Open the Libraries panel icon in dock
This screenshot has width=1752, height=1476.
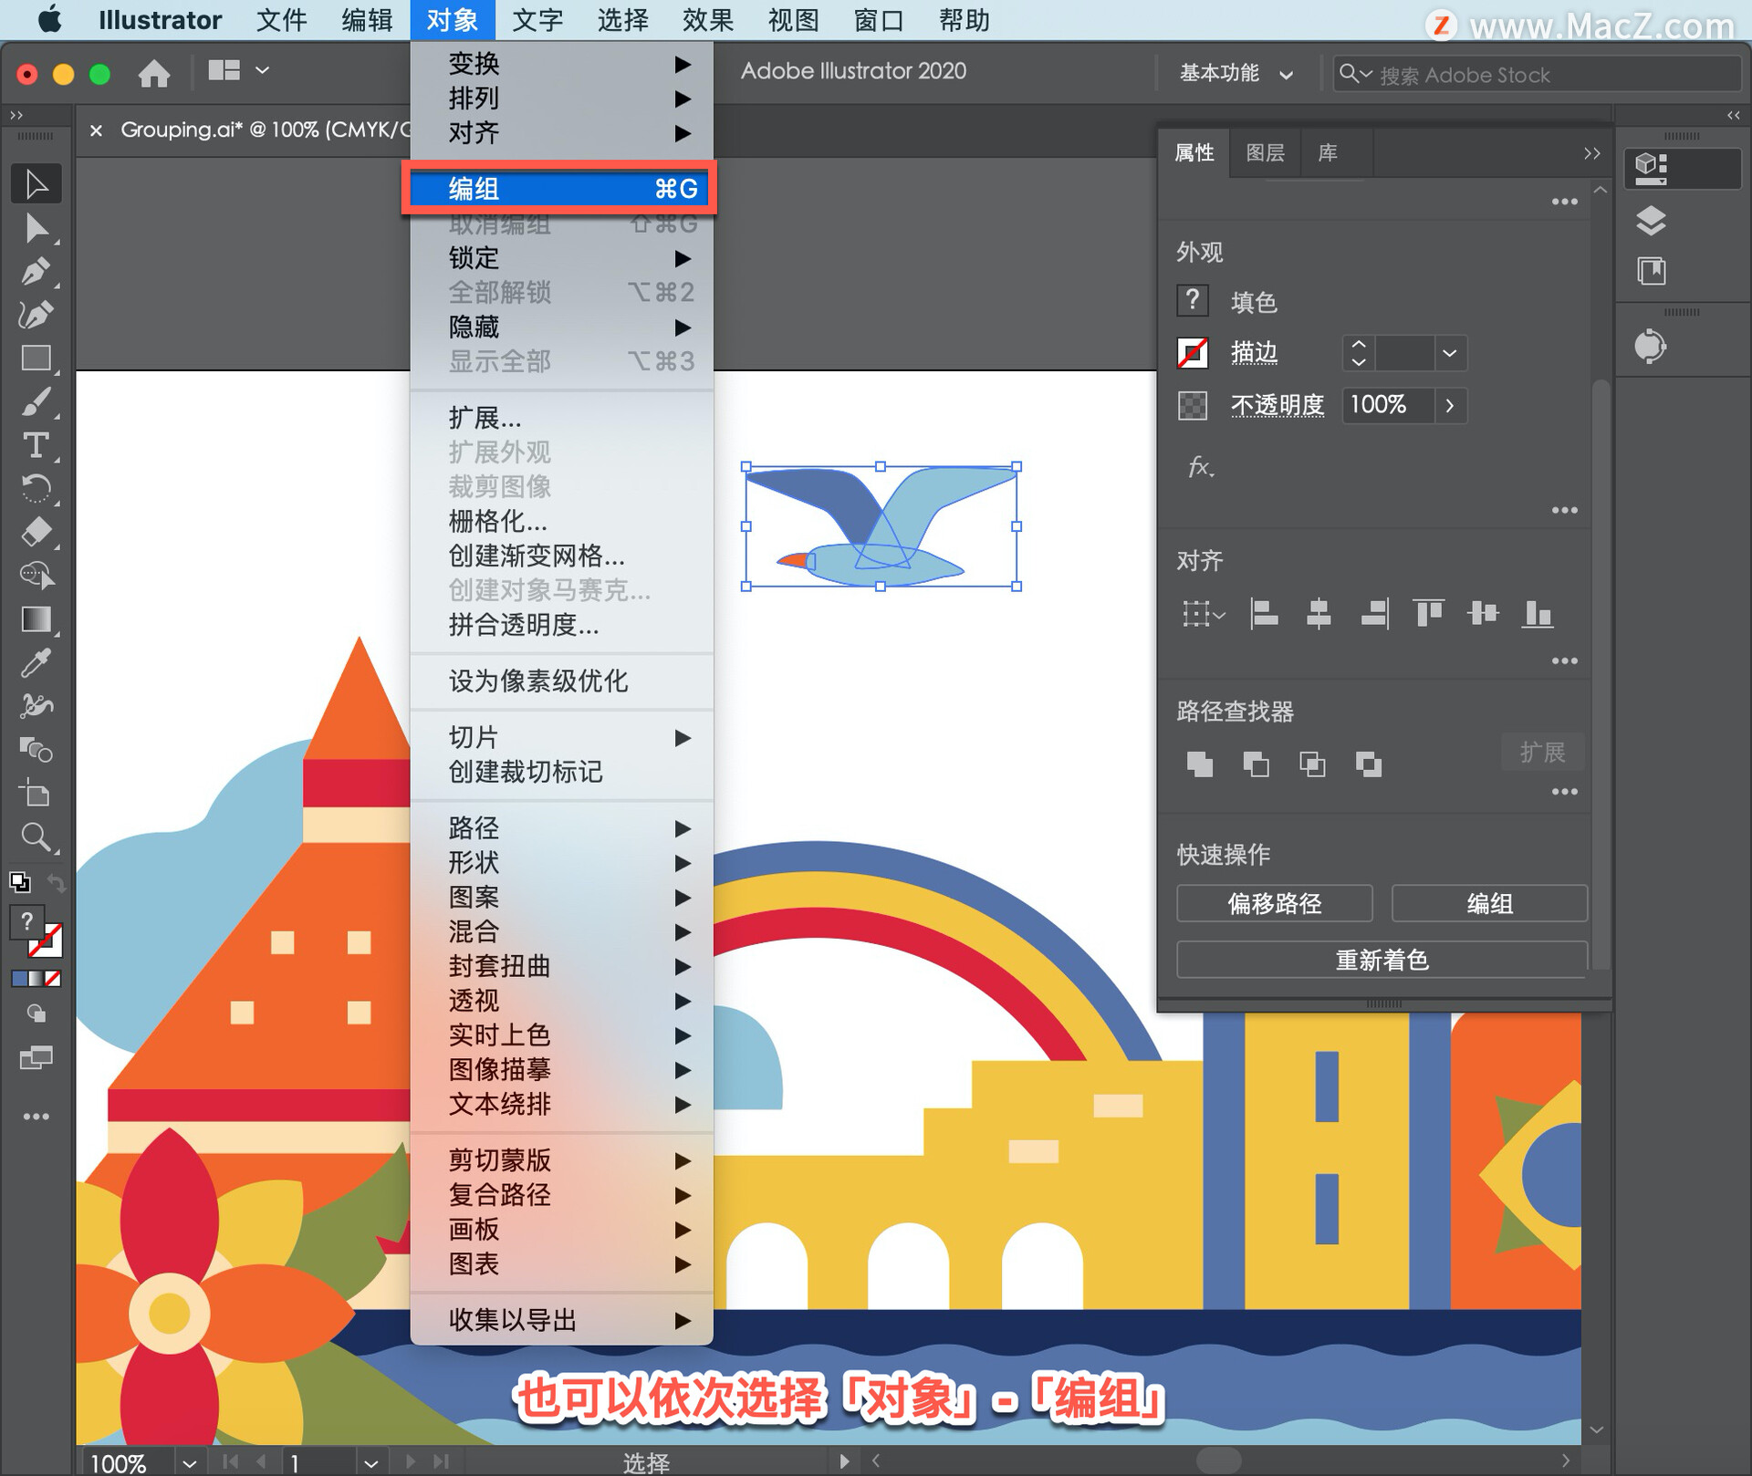1651,271
